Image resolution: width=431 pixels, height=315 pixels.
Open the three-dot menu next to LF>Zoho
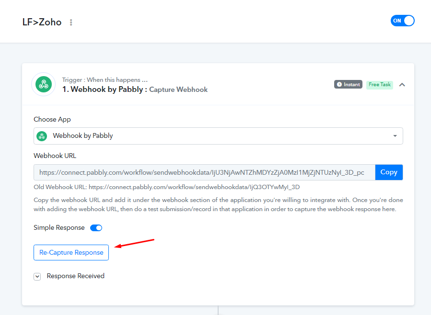click(71, 22)
